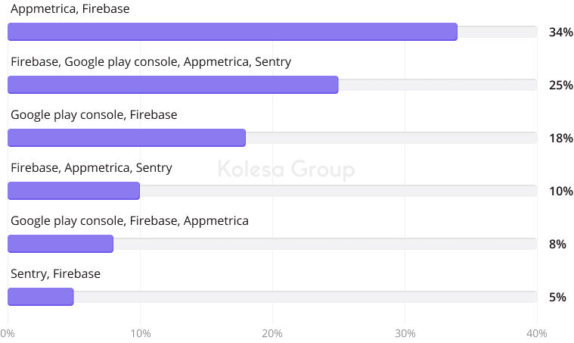574x343 pixels.
Task: Select the "Sentry, Firebase" label
Action: [x=55, y=274]
